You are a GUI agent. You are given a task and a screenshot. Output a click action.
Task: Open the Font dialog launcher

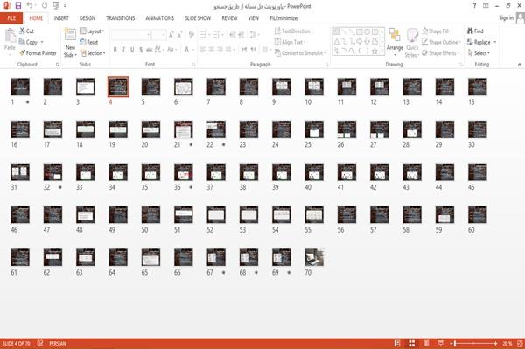click(194, 65)
